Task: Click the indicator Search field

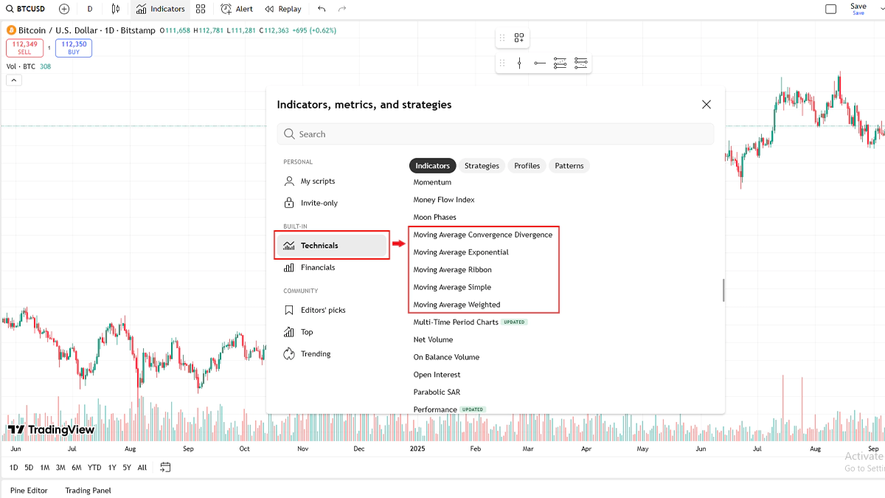Action: tap(496, 134)
